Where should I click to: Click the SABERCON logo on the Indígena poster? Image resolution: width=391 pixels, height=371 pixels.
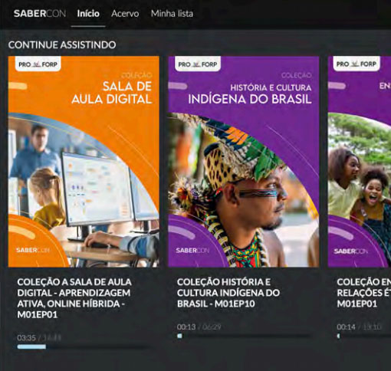[192, 251]
